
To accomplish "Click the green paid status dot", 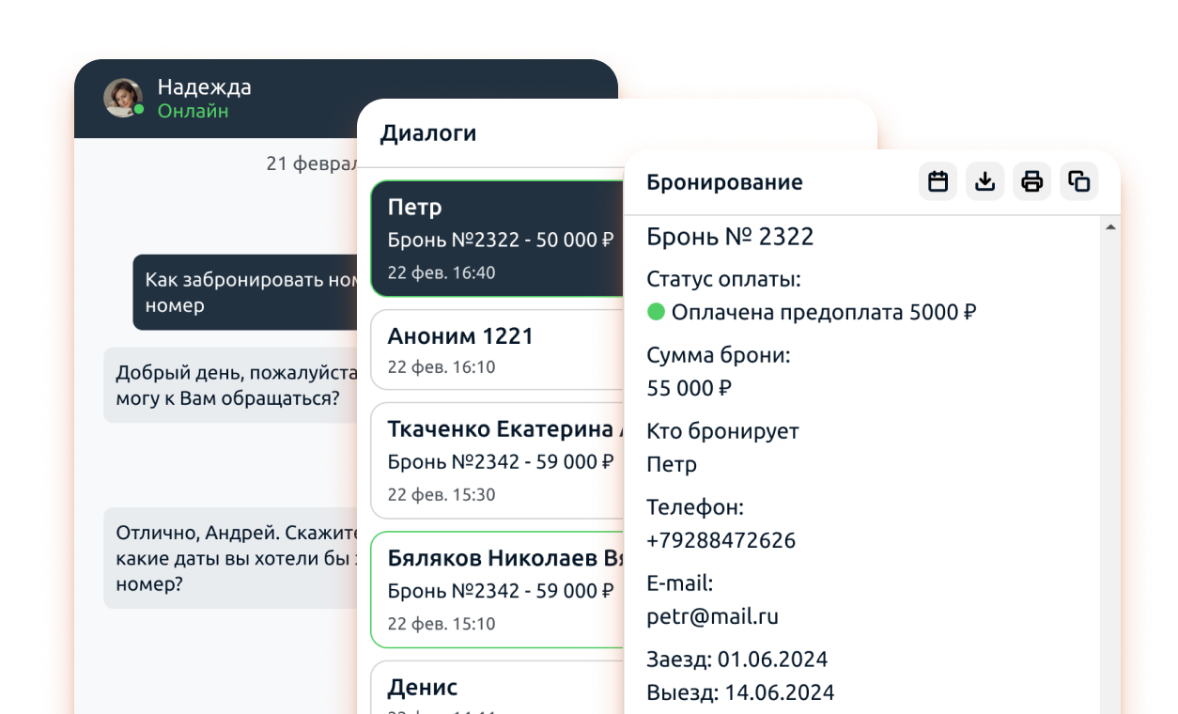I will 656,312.
